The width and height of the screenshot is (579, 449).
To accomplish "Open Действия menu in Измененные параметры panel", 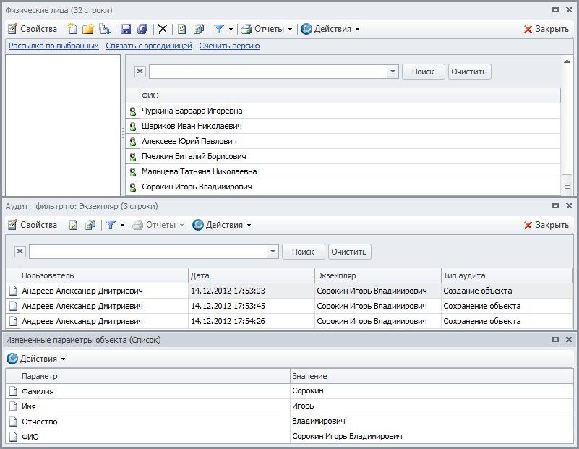I will pos(36,359).
